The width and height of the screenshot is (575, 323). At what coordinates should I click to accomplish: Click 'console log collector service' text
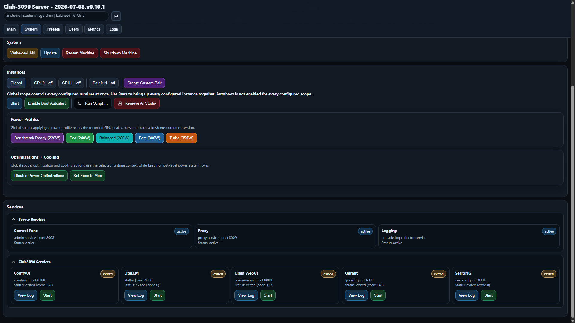[404, 238]
